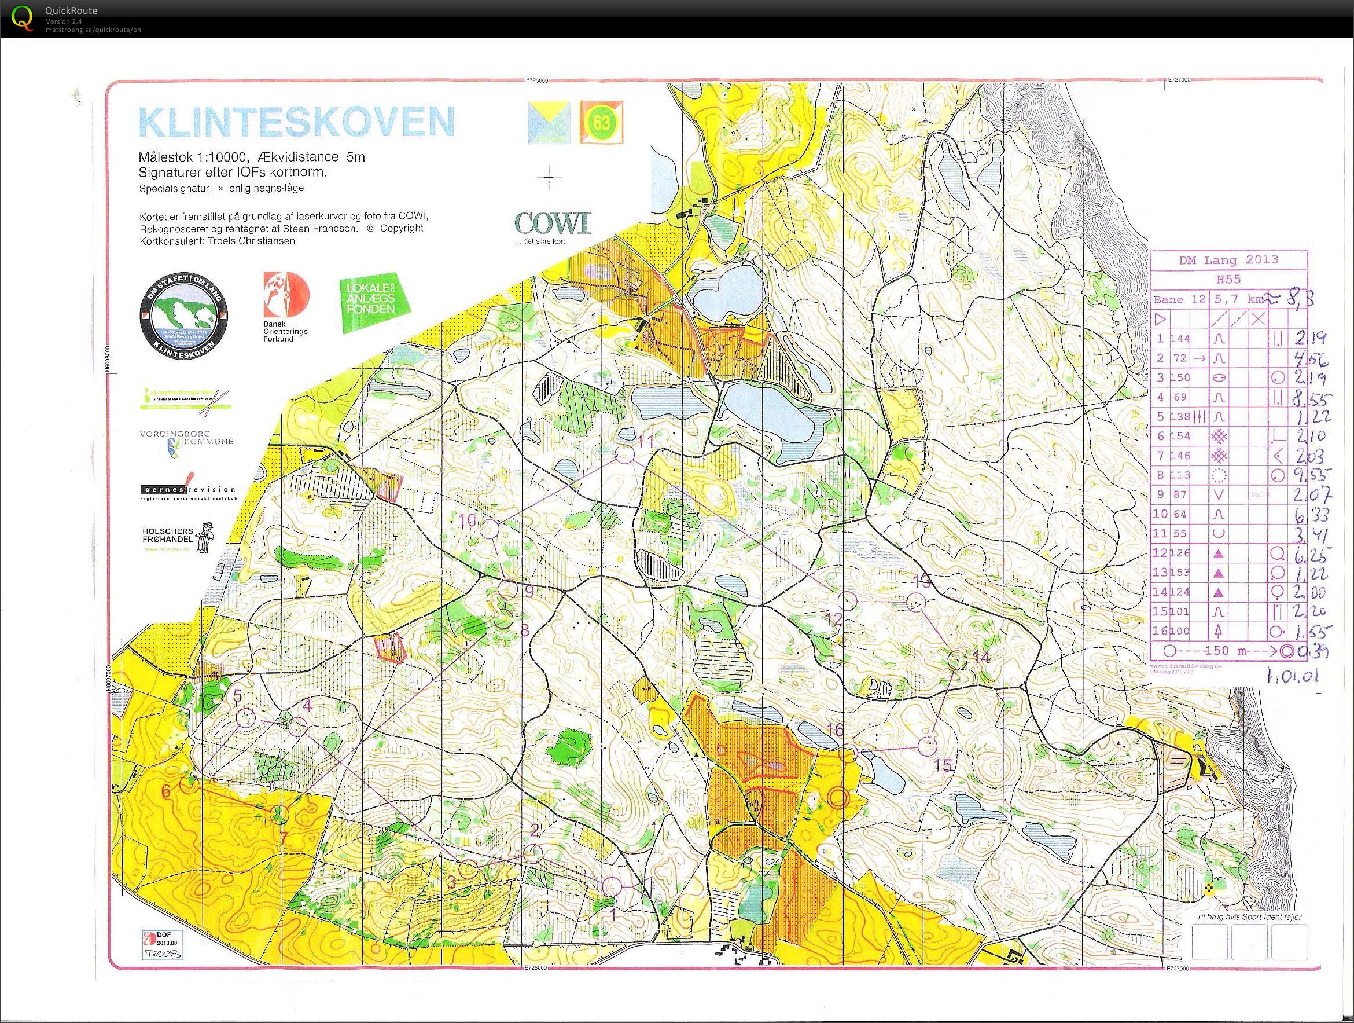This screenshot has width=1354, height=1023.
Task: Click the Version 2.4 label
Action: pyautogui.click(x=64, y=21)
